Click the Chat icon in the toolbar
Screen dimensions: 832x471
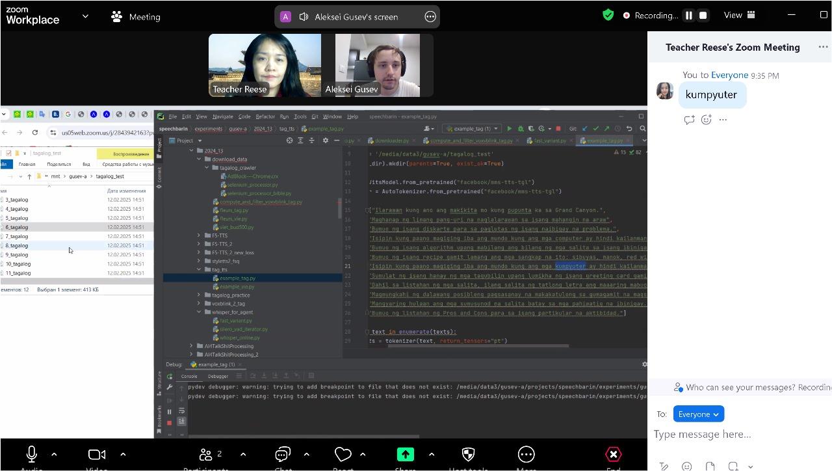pyautogui.click(x=283, y=455)
